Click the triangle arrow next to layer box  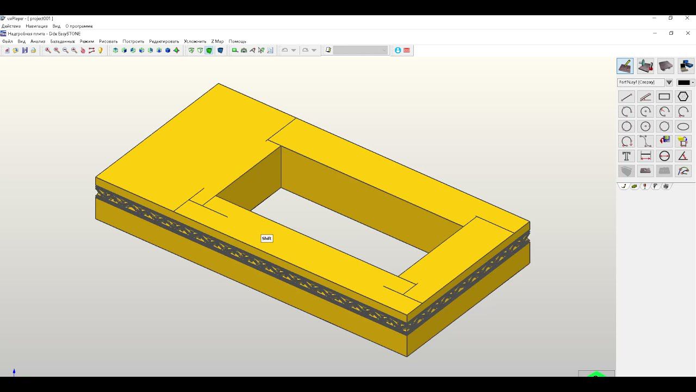669,83
